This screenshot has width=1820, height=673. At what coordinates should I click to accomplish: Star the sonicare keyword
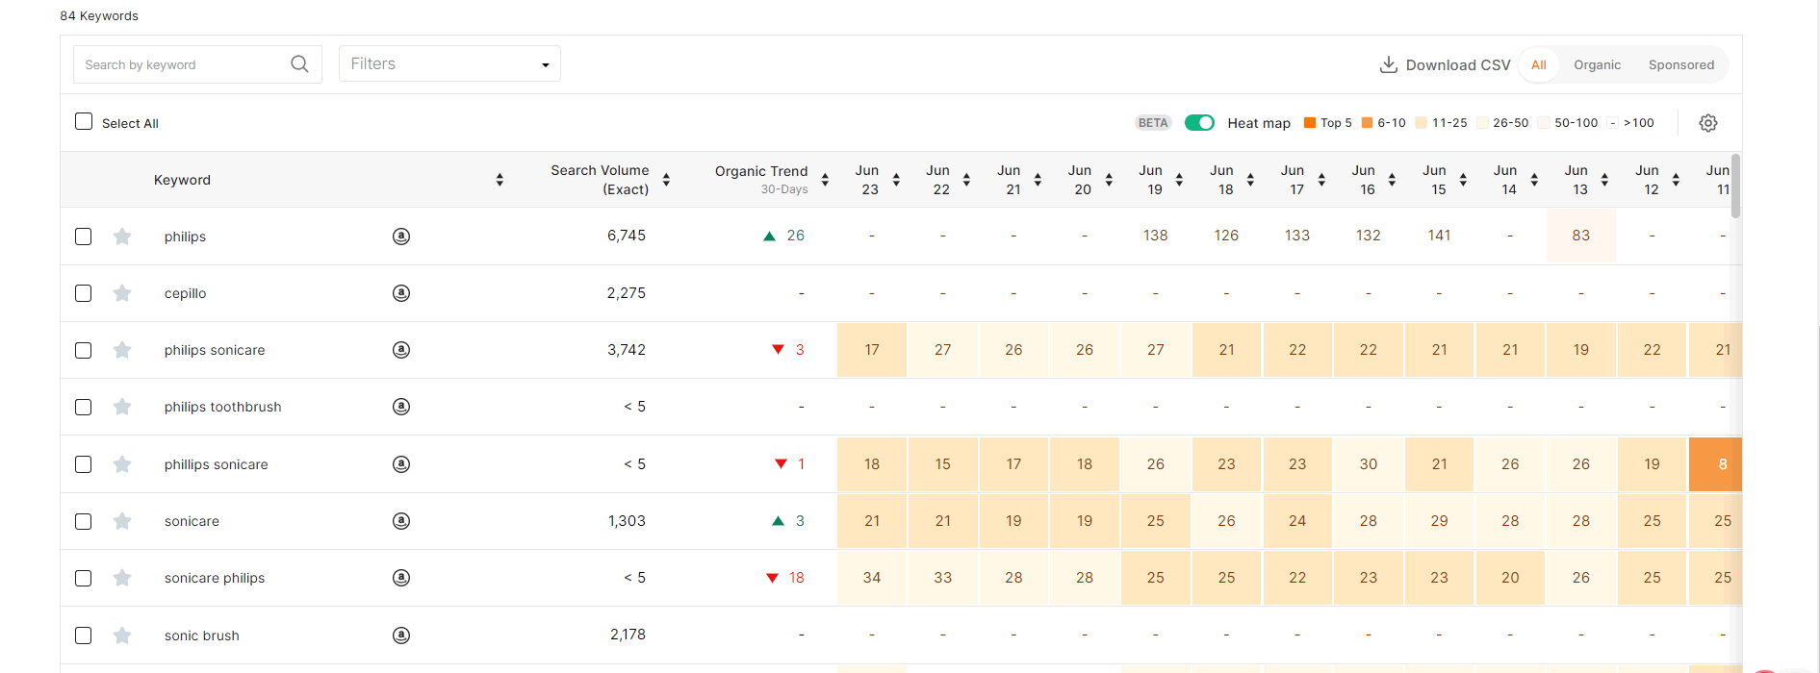122,521
